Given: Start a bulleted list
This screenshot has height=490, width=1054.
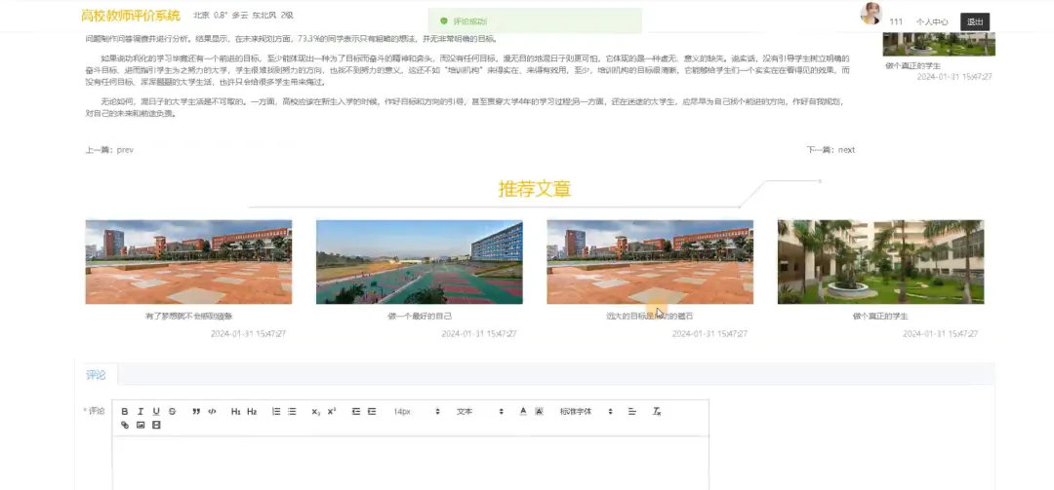Looking at the screenshot, I should [x=292, y=411].
